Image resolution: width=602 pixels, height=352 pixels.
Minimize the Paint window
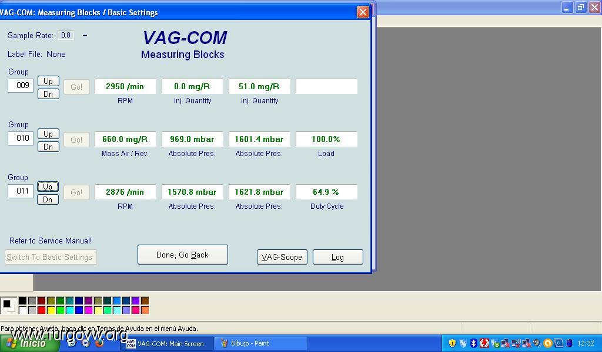tap(567, 7)
